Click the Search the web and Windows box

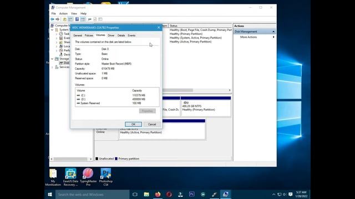tap(93, 194)
